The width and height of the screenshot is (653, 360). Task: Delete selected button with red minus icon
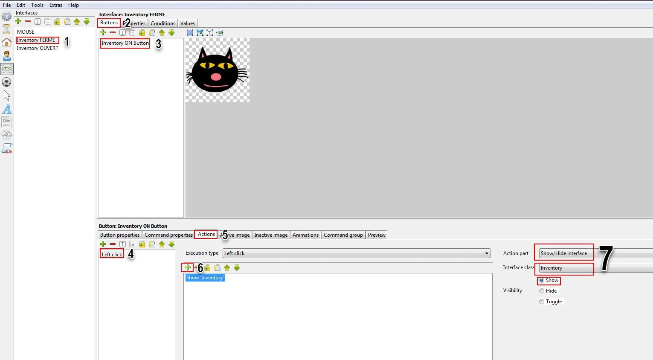tap(113, 32)
